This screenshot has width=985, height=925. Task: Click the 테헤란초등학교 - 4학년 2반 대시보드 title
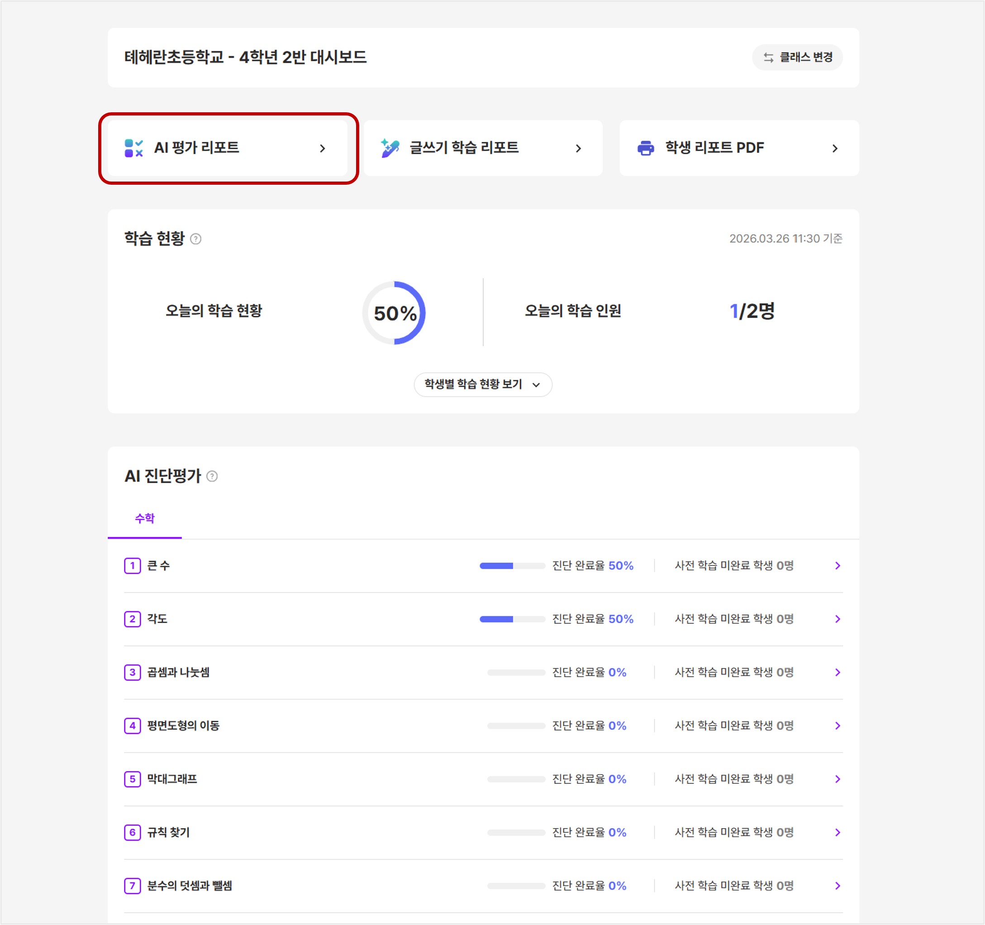coord(245,58)
